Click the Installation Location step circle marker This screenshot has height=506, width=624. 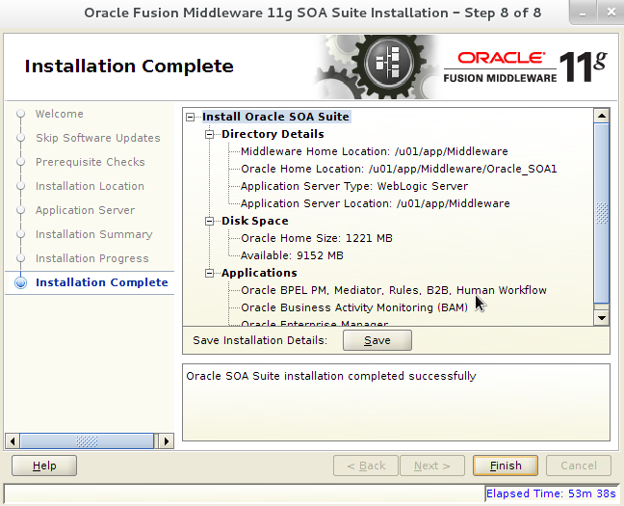pyautogui.click(x=20, y=186)
